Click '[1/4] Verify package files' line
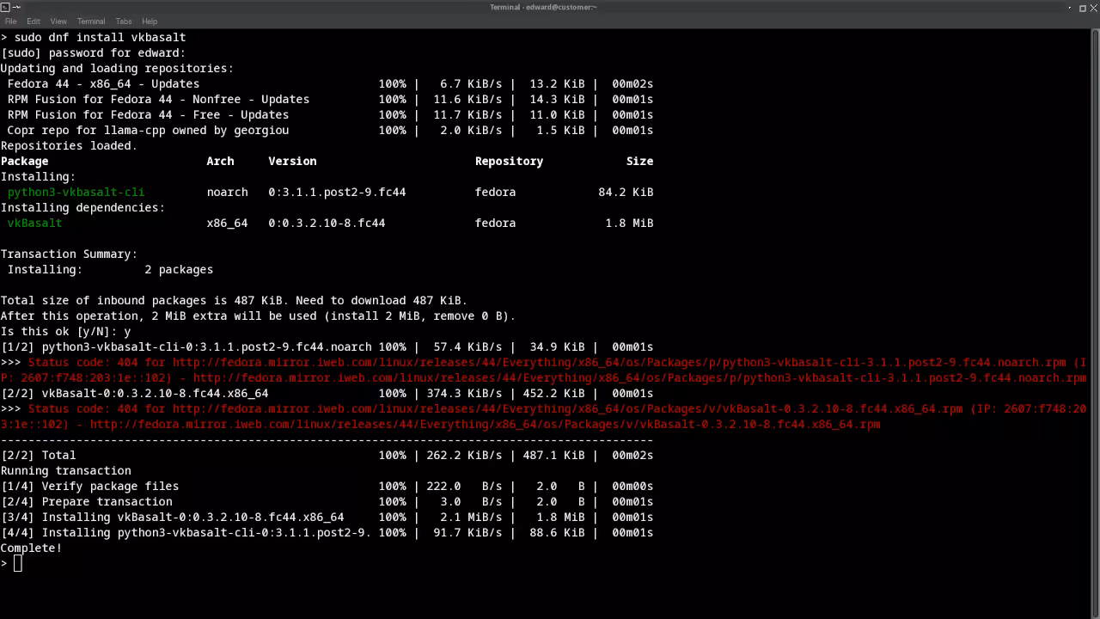The width and height of the screenshot is (1100, 619). 327,486
